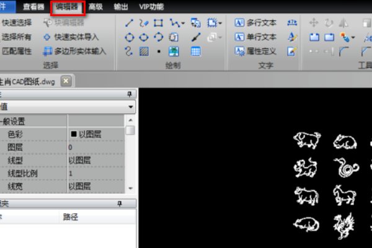
Task: Open the 输出 ribbon tab
Action: coord(121,7)
